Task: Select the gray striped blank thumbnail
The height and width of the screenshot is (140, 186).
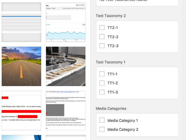Action: click(x=22, y=22)
